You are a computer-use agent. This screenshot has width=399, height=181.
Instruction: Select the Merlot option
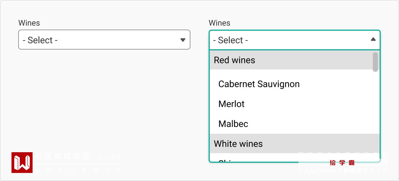(x=231, y=104)
